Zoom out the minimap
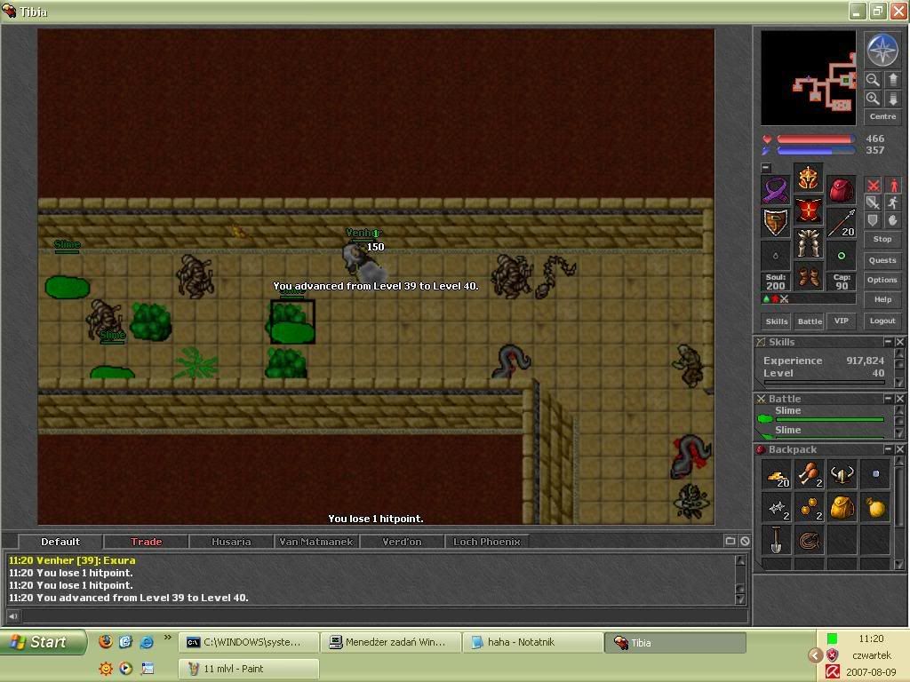 873,79
